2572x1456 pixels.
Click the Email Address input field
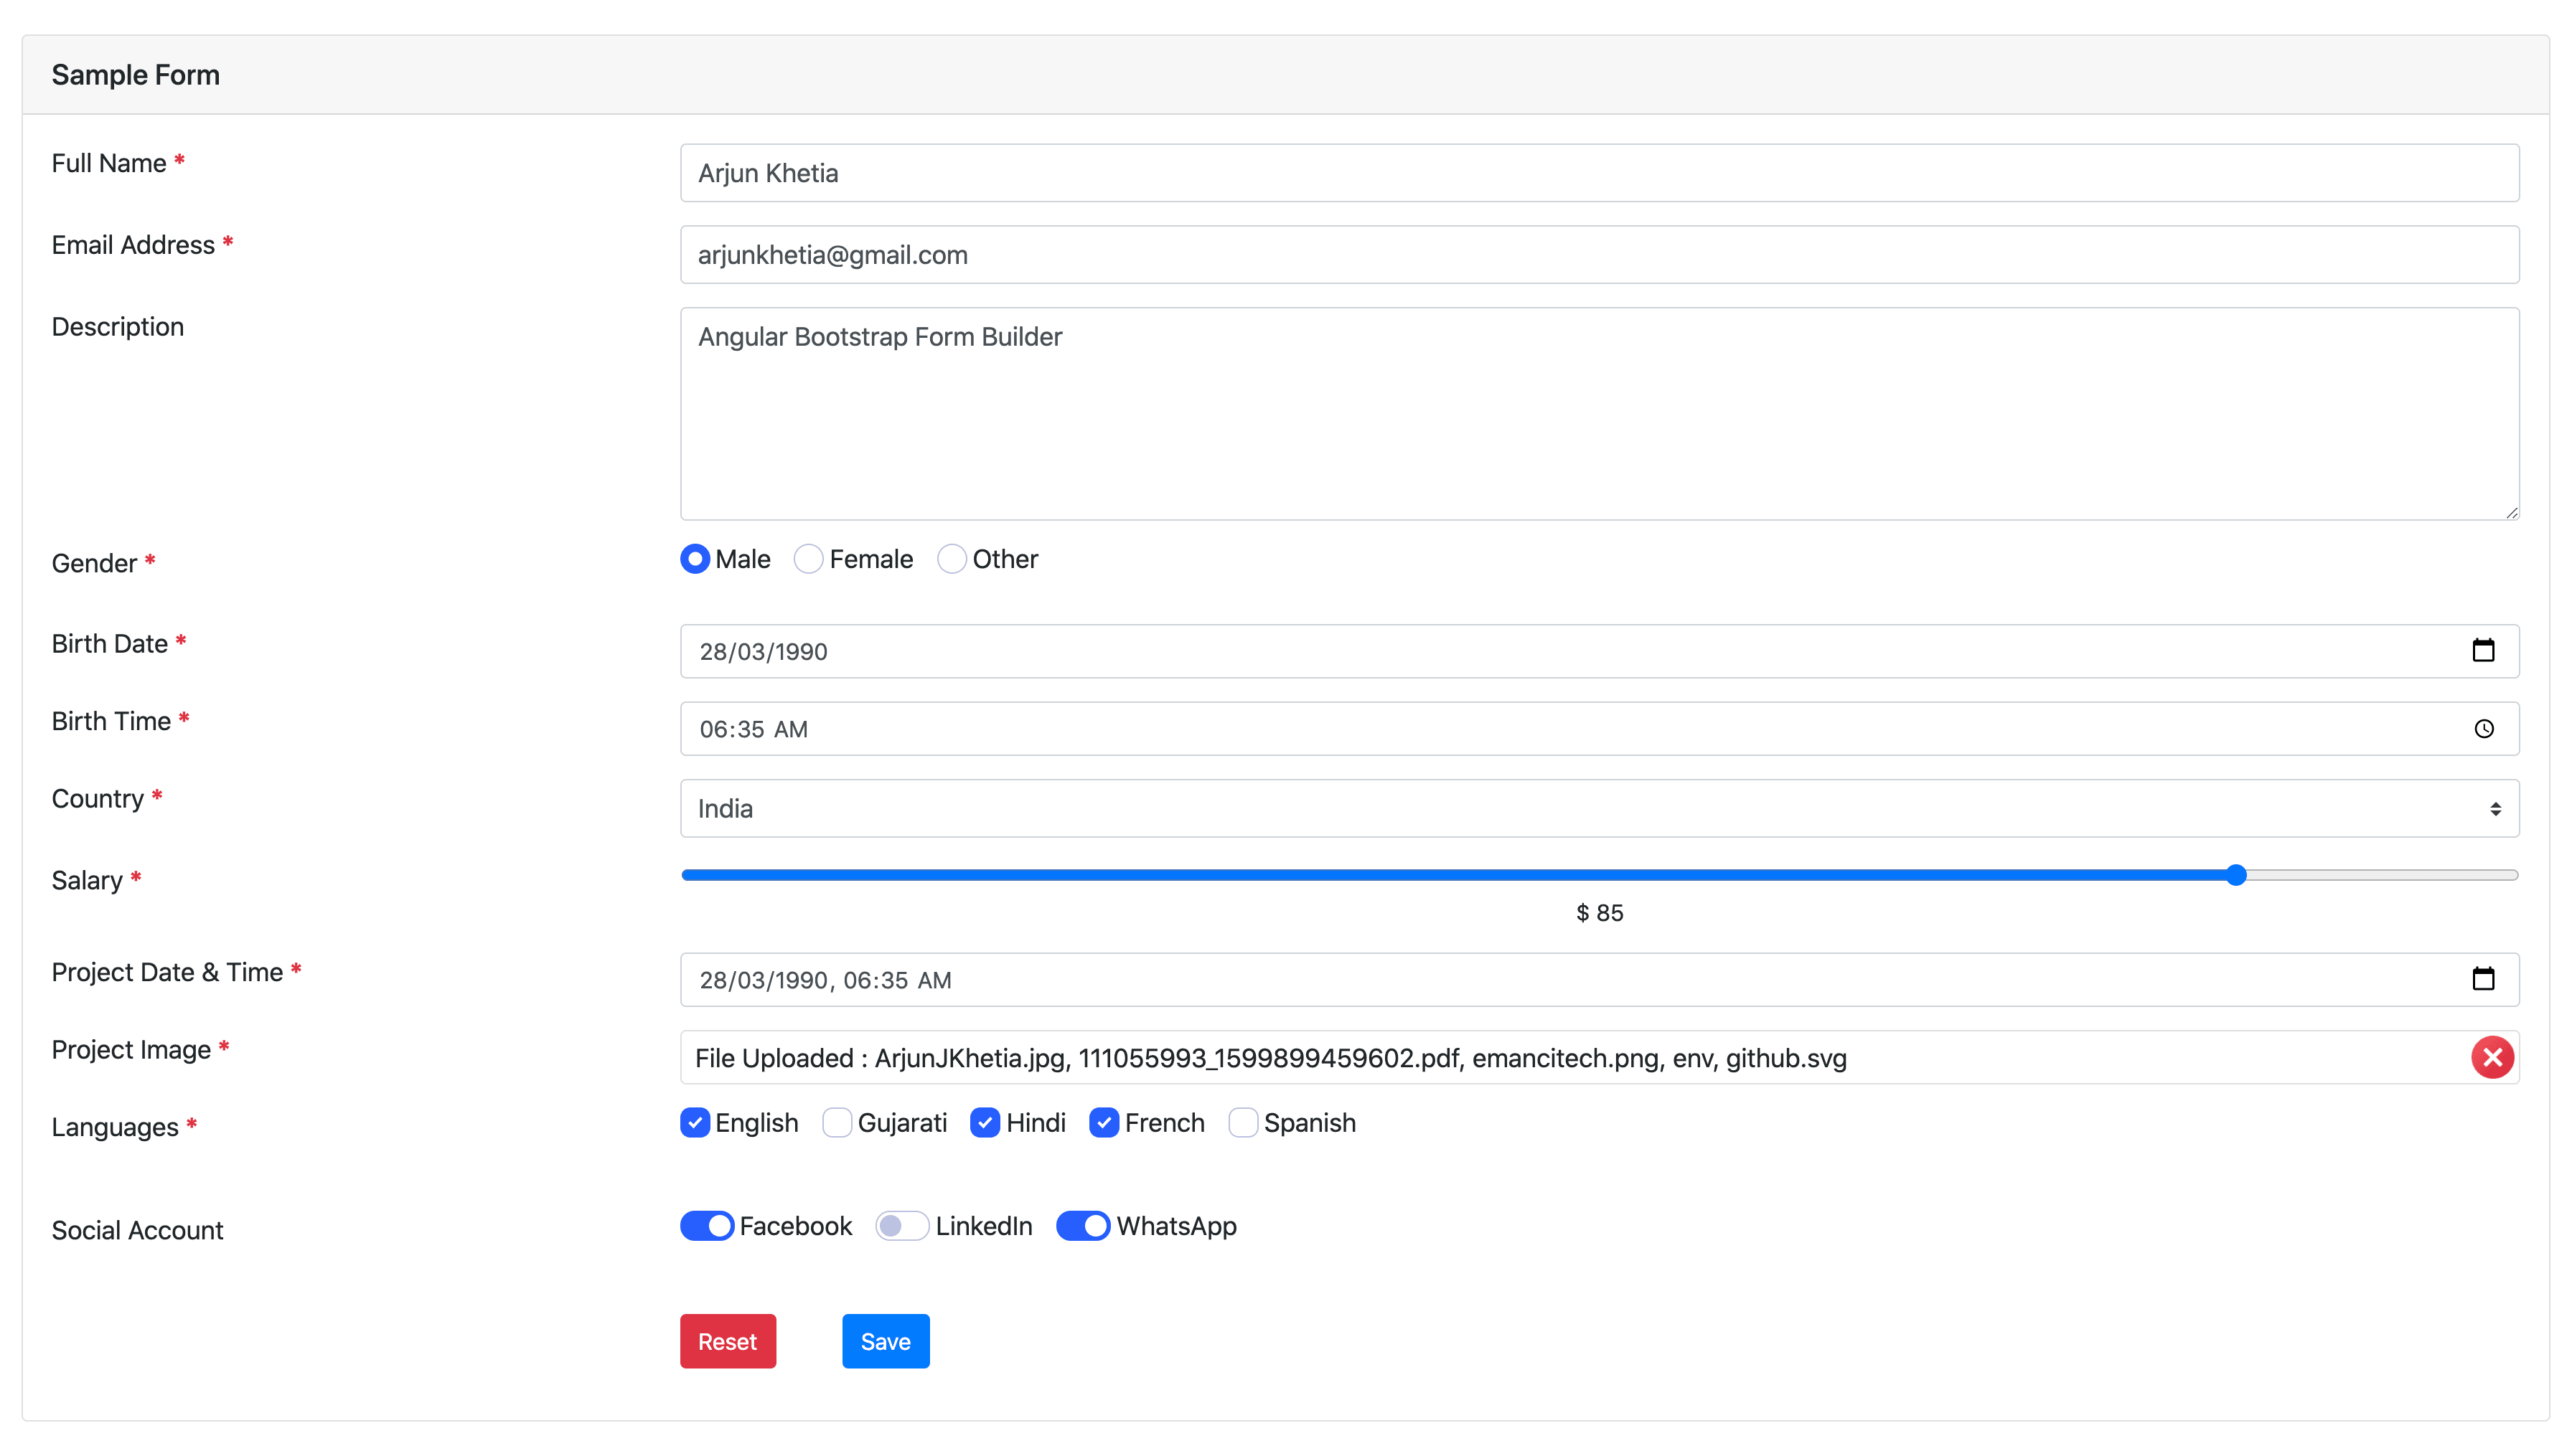(1600, 252)
